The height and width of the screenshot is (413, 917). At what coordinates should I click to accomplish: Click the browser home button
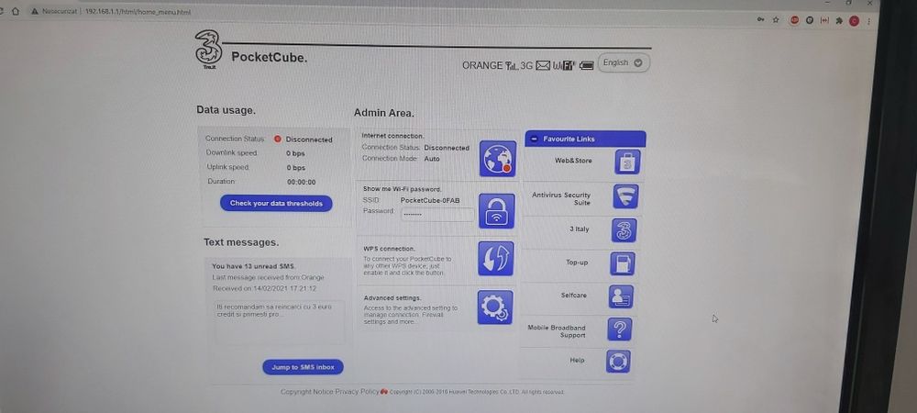16,11
